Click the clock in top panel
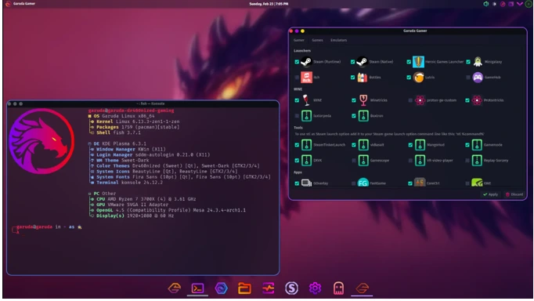This screenshot has width=534, height=301. pyautogui.click(x=269, y=4)
